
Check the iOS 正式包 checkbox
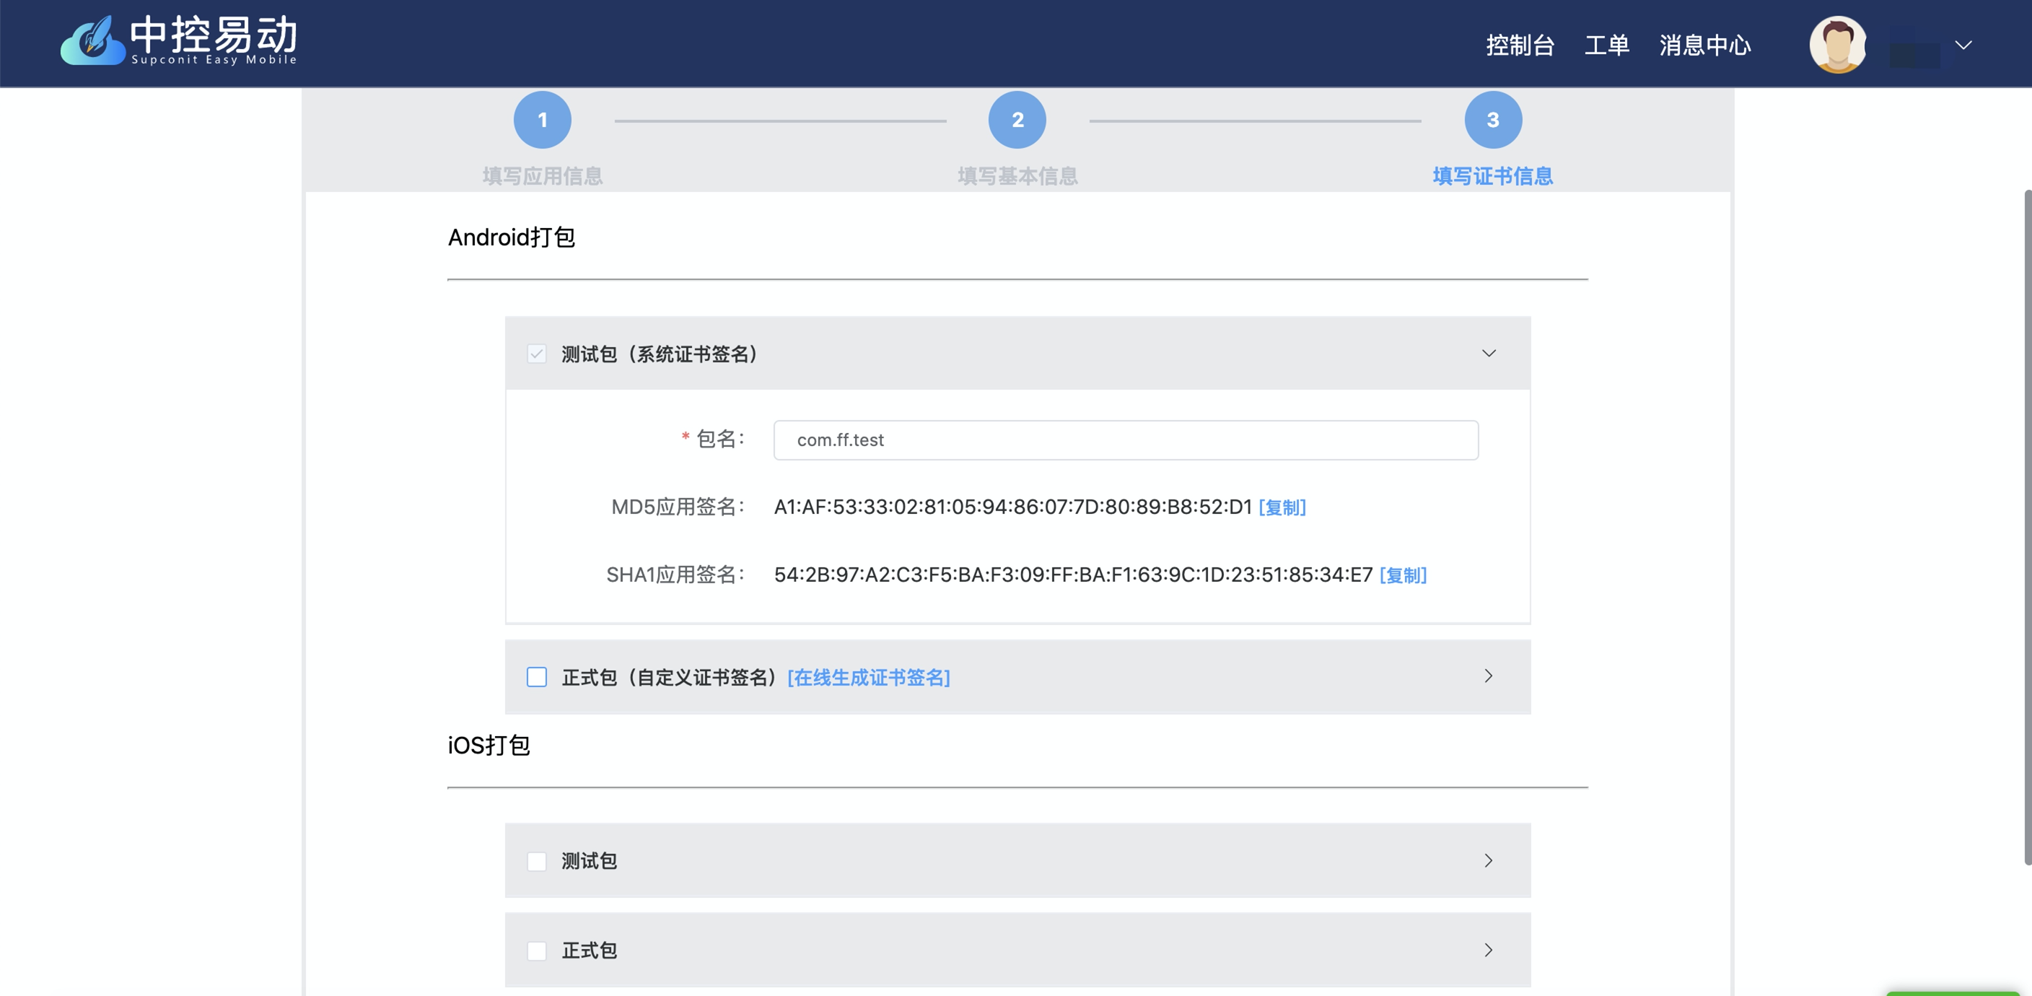536,951
